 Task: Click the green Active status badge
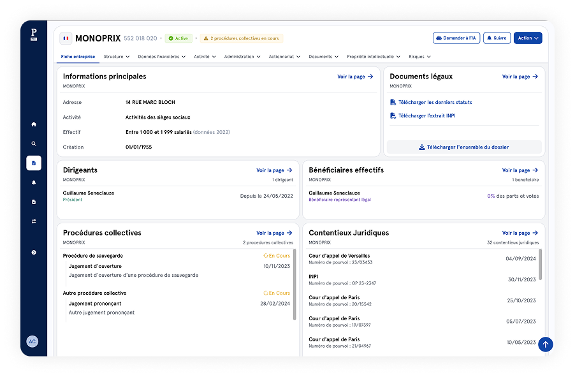(178, 38)
